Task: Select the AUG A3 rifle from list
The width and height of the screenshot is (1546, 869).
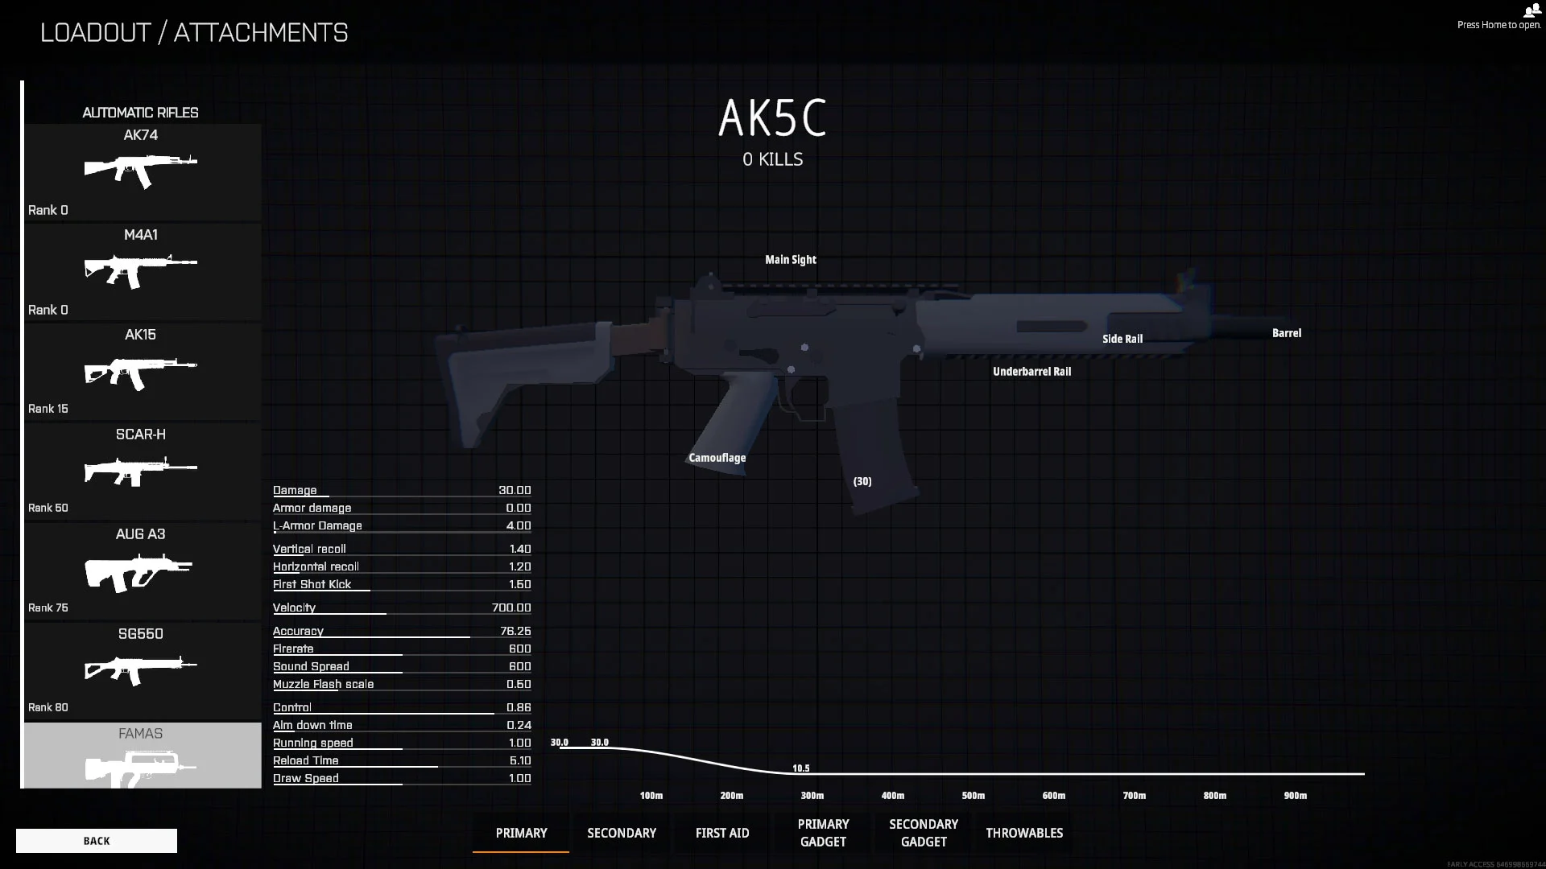Action: [x=140, y=567]
